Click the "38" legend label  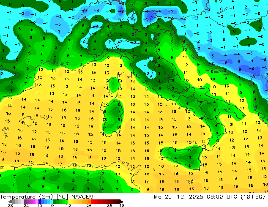110,205
